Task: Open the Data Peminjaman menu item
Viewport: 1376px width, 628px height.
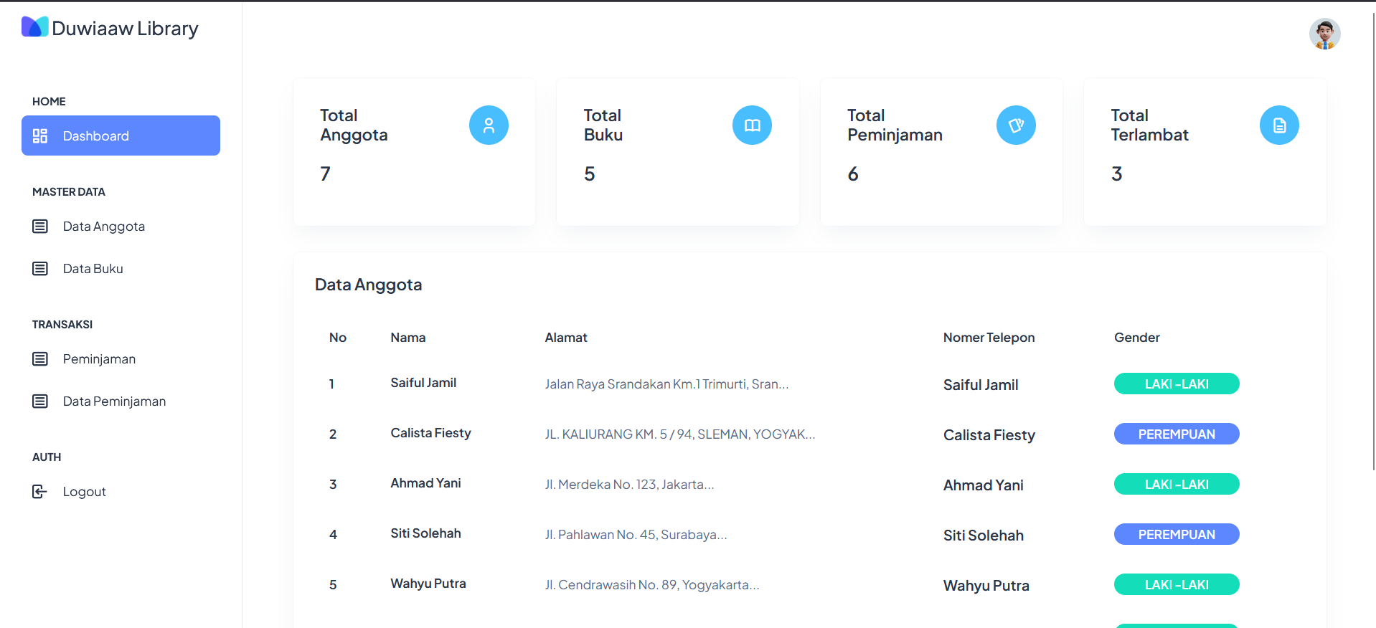Action: [x=114, y=401]
